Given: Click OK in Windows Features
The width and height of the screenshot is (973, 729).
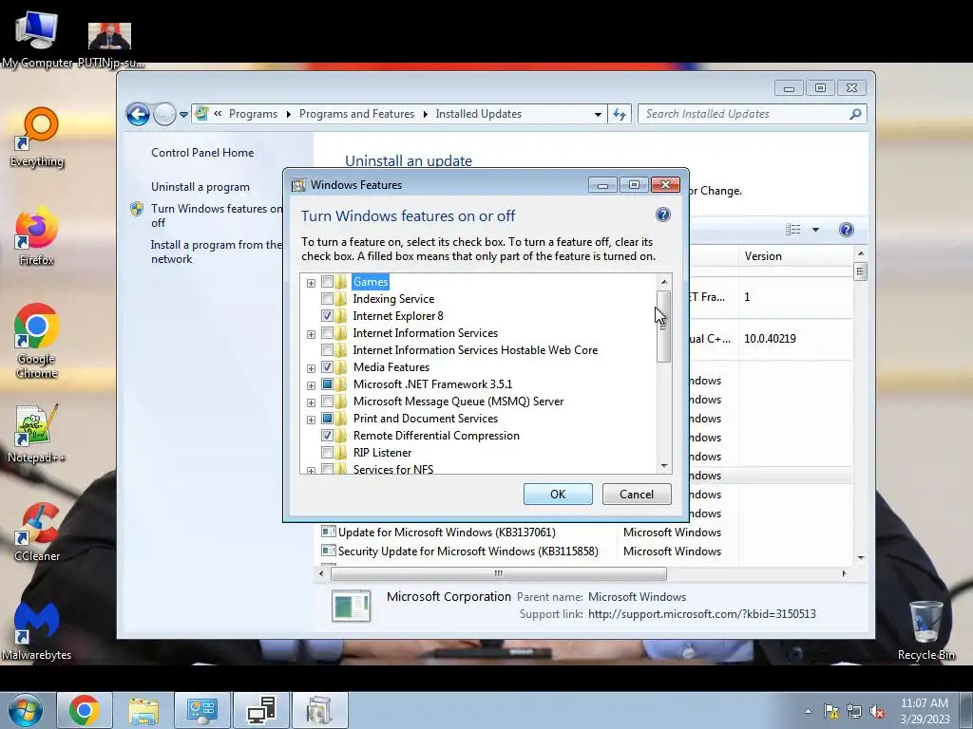Looking at the screenshot, I should [x=558, y=494].
